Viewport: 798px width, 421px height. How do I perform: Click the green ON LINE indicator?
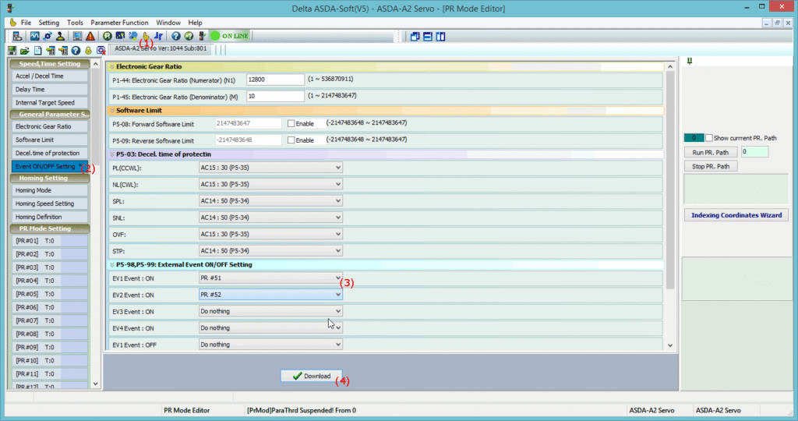230,36
